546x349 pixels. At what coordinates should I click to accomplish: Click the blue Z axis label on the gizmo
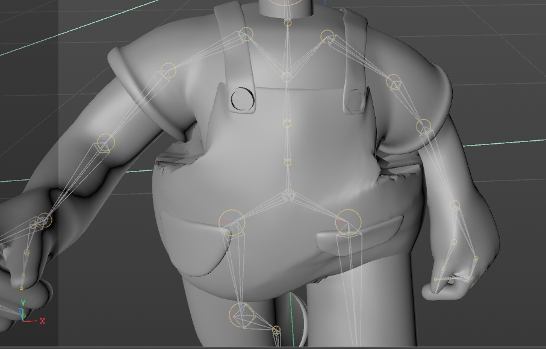[x=20, y=311]
